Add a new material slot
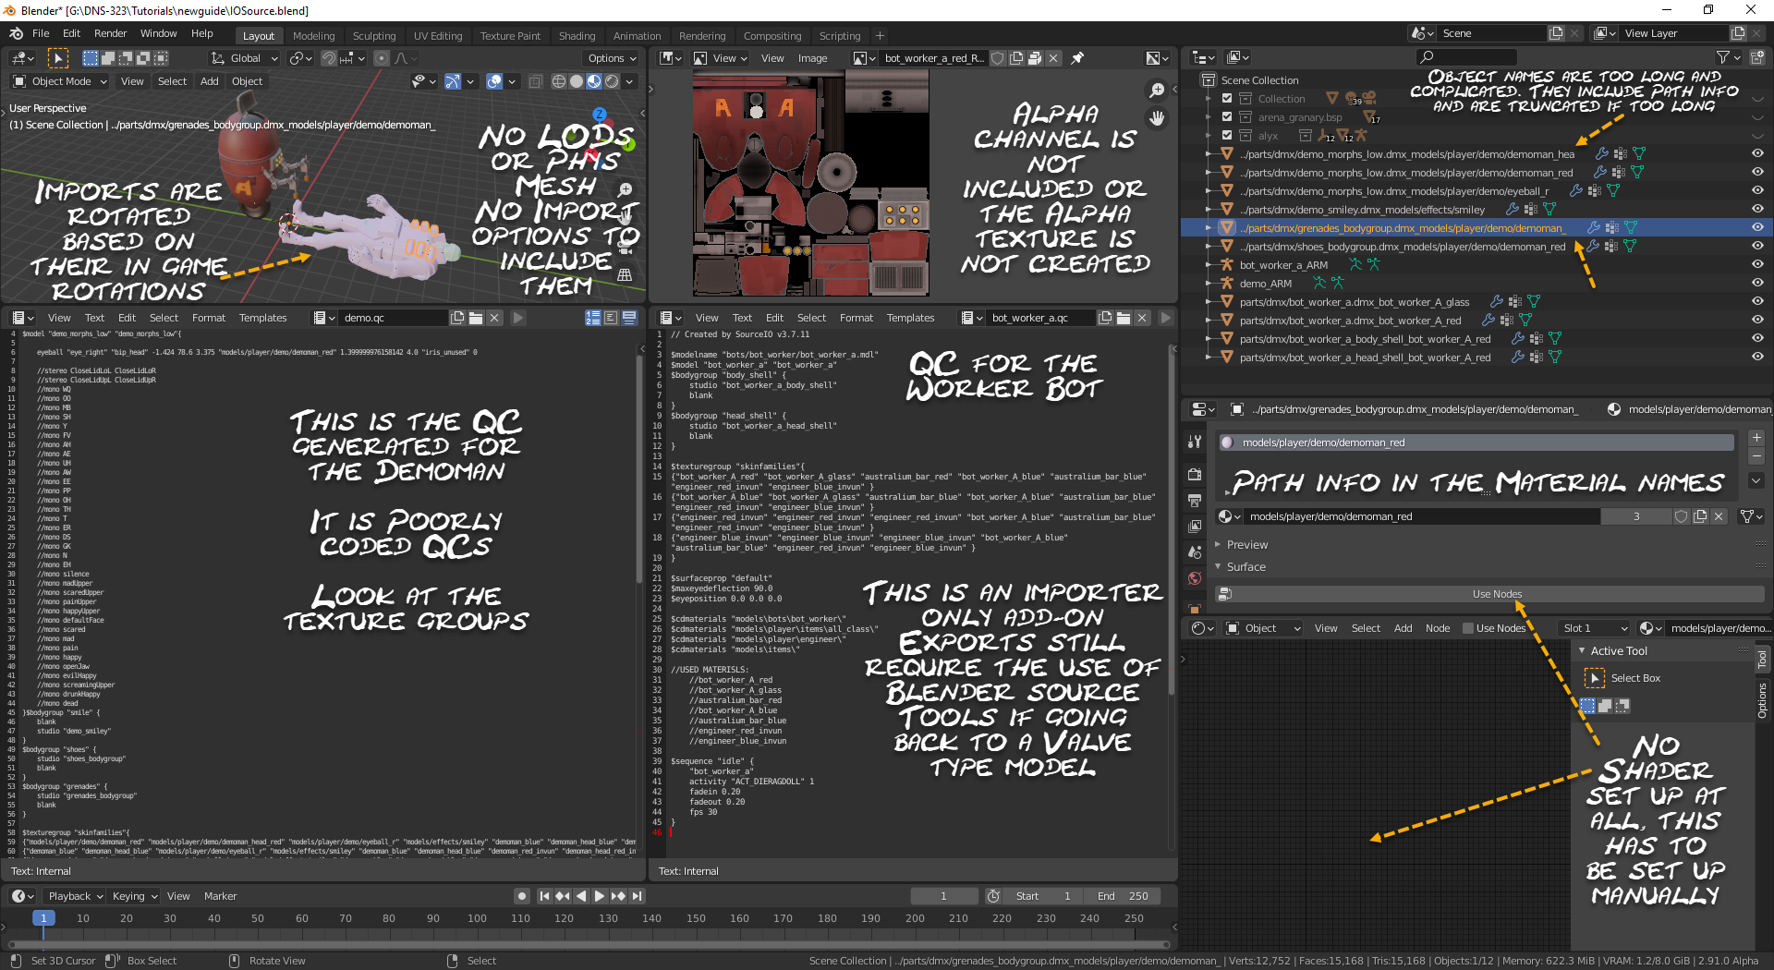 [x=1756, y=438]
